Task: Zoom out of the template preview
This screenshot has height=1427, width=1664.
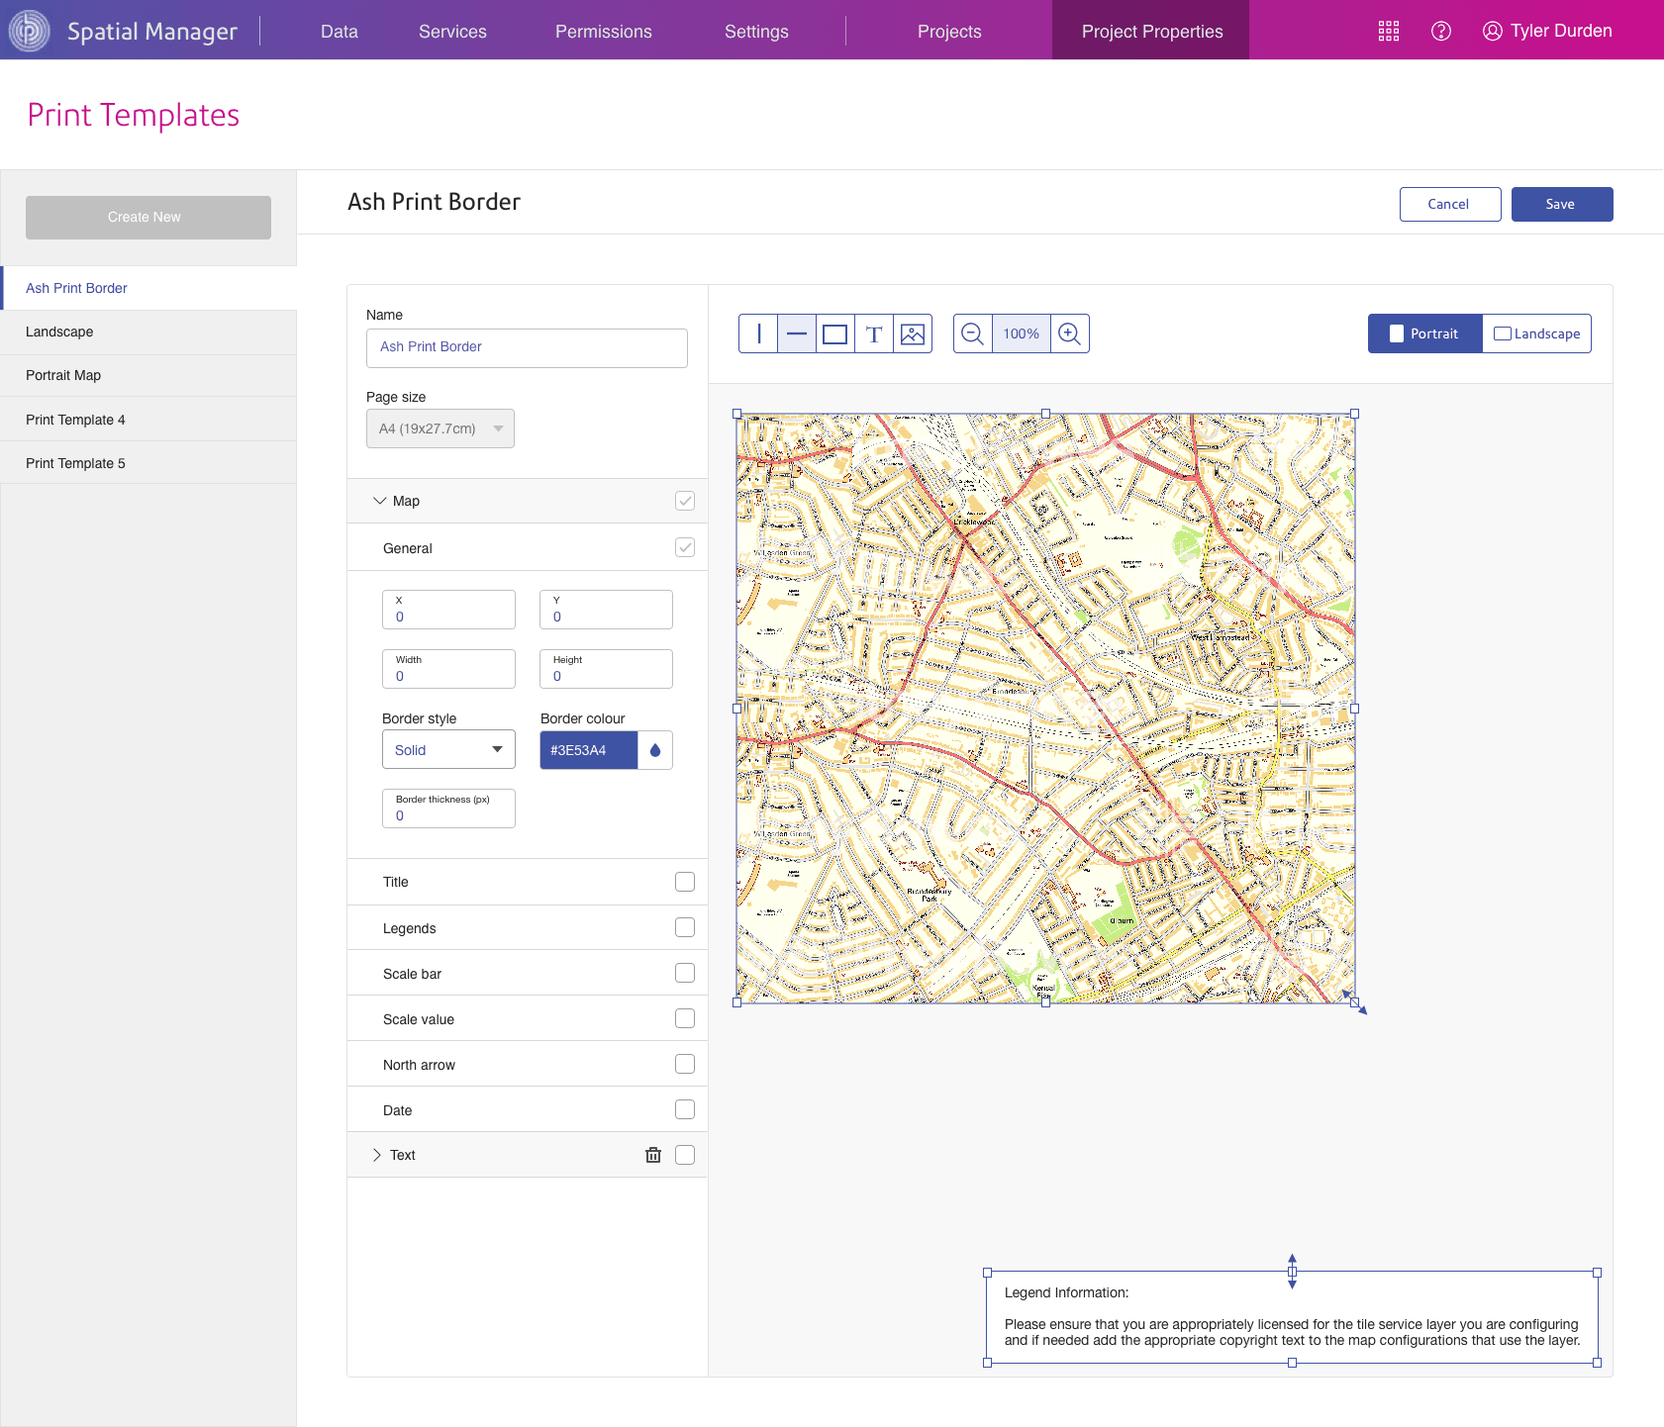Action: (973, 333)
